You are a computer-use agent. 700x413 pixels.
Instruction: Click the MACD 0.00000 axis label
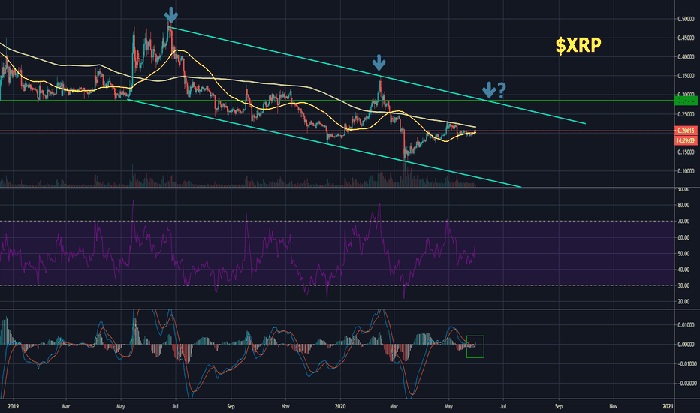686,345
